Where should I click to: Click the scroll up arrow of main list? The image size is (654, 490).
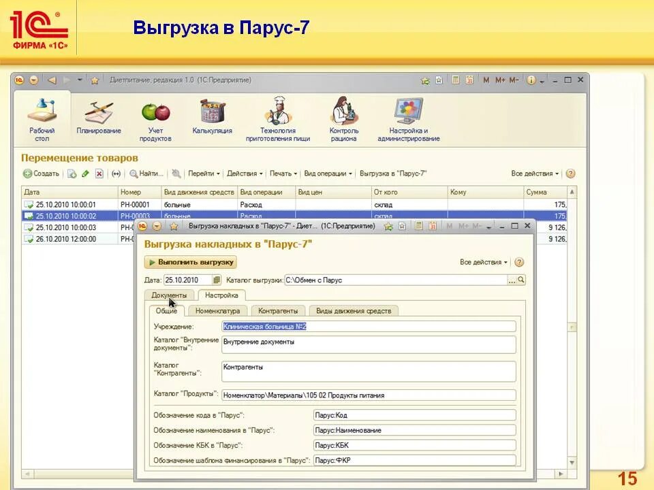572,192
